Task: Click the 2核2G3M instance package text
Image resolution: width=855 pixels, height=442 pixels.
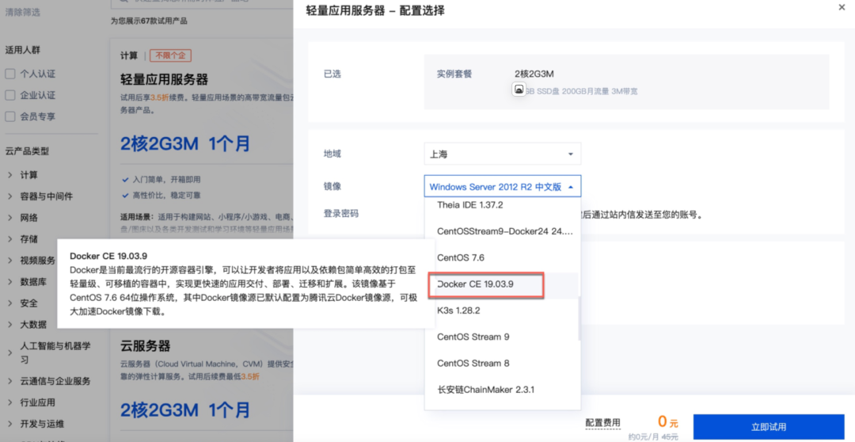Action: (534, 74)
